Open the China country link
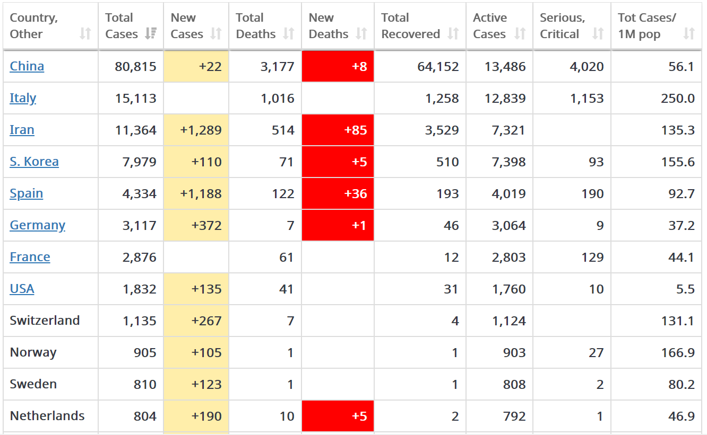The width and height of the screenshot is (707, 435). click(x=27, y=66)
